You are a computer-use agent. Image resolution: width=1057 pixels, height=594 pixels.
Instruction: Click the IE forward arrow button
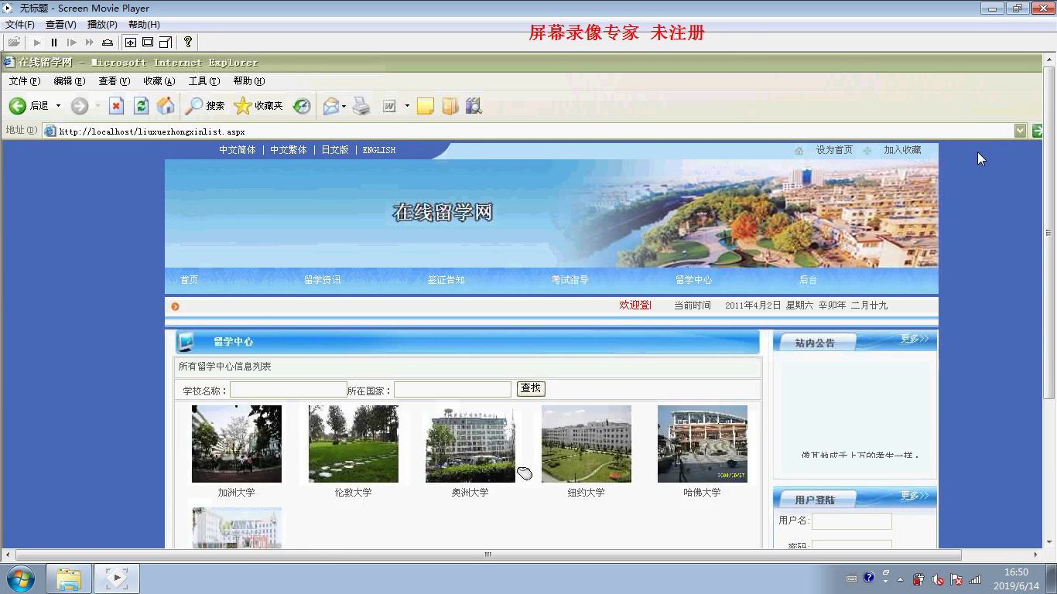(80, 106)
